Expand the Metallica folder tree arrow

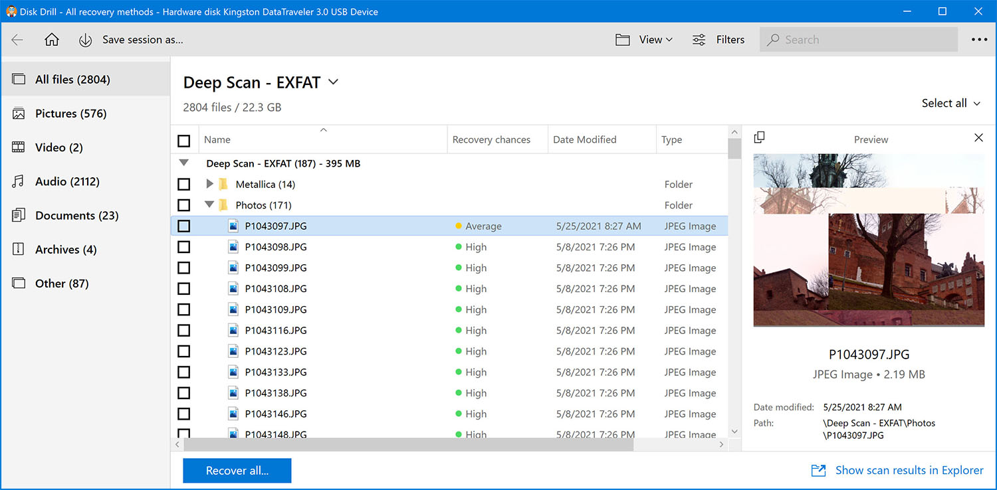click(210, 185)
